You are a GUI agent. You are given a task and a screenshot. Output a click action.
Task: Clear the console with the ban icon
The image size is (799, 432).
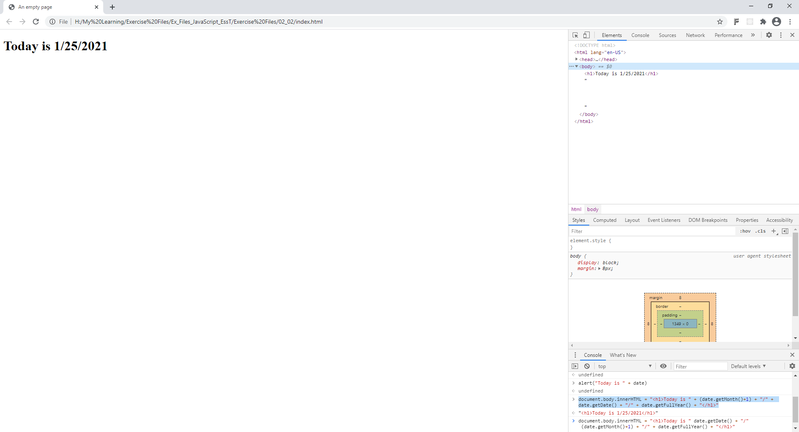pos(587,366)
